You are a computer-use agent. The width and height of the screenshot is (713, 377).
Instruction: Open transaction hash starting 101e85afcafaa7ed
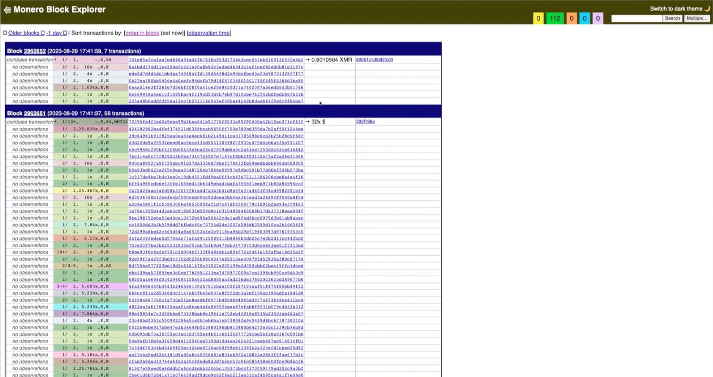216,60
